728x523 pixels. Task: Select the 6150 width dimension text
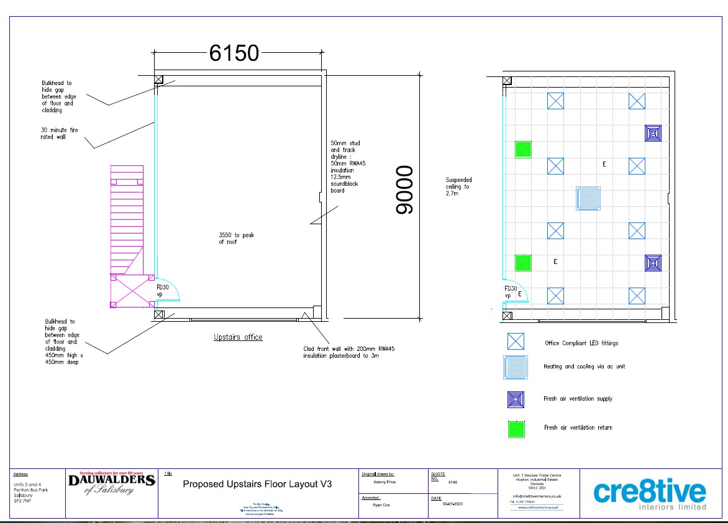pyautogui.click(x=234, y=53)
